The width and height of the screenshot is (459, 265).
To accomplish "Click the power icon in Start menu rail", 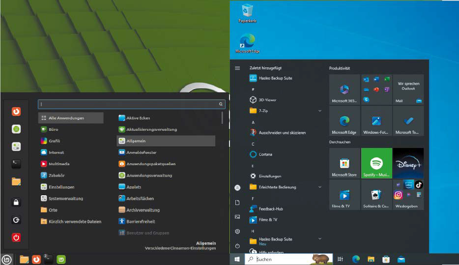I will 237,246.
